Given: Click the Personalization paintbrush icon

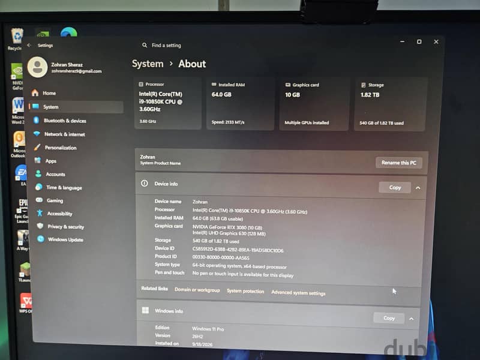Looking at the screenshot, I should click(x=37, y=147).
